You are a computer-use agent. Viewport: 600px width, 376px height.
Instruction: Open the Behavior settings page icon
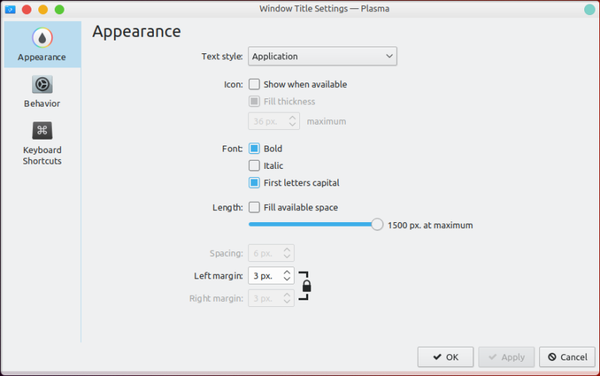pos(42,84)
